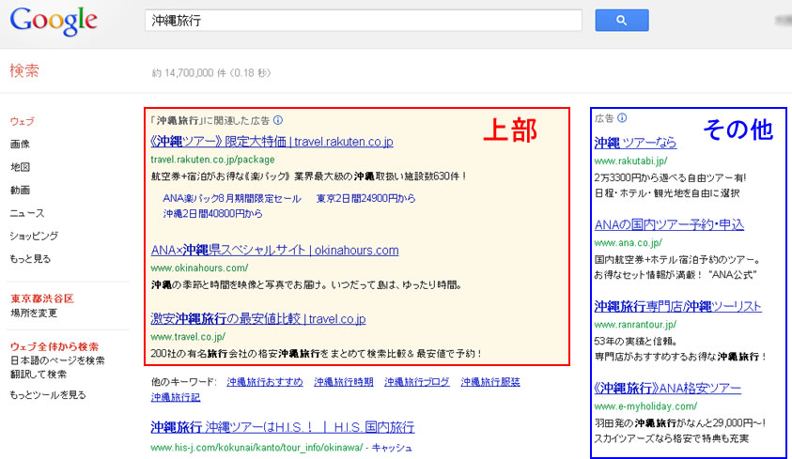Screen dimensions: 792x459
Task: Open ANA楽パック8月期間限定セール sitelink
Action: 232,198
